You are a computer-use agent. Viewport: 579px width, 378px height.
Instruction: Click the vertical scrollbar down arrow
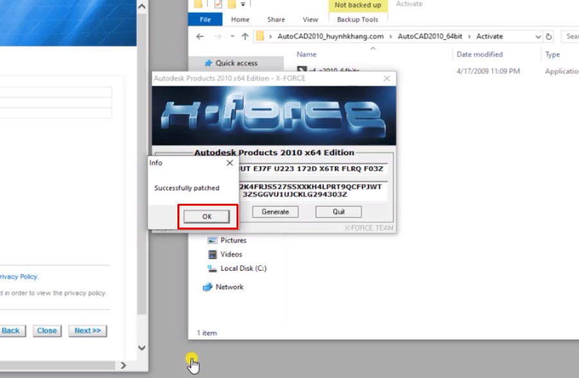[142, 348]
